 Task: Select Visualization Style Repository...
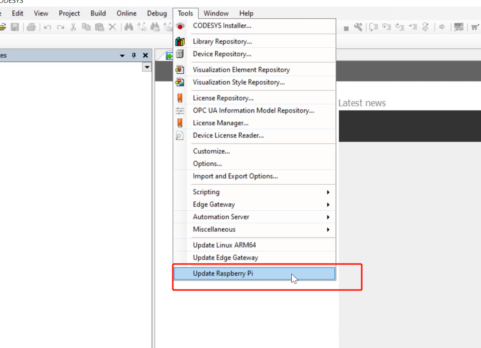pos(254,82)
